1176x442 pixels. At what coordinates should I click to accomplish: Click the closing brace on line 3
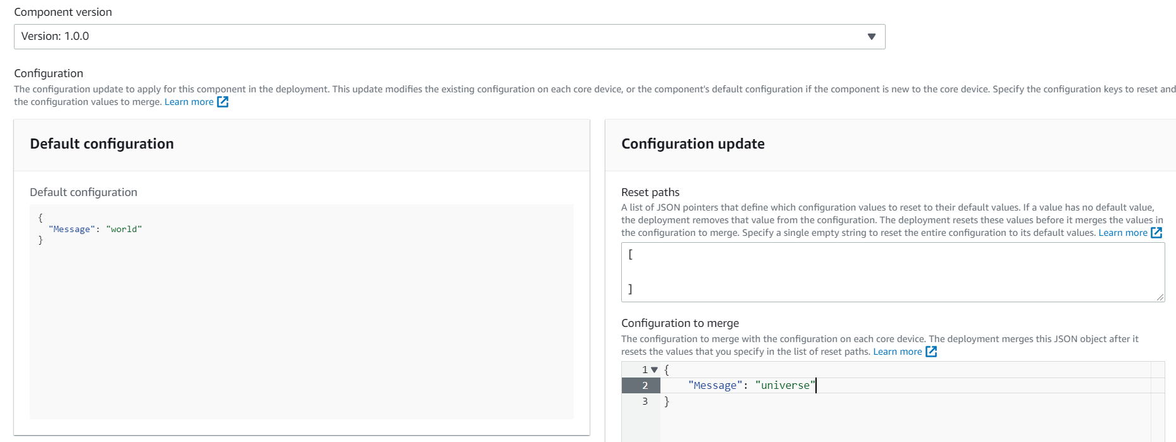click(x=667, y=402)
